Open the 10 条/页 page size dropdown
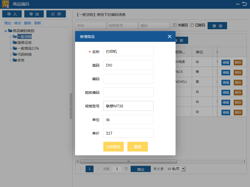The height and width of the screenshot is (187, 250). (176, 169)
